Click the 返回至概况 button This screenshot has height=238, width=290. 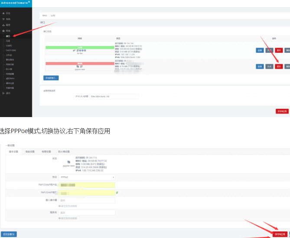pyautogui.click(x=9, y=234)
